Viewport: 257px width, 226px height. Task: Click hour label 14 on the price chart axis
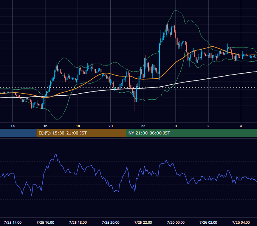click(x=12, y=126)
